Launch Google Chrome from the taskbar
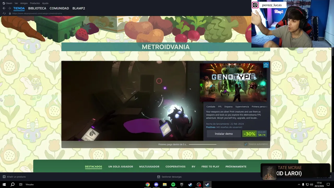334x188 pixels. [x=148, y=185]
